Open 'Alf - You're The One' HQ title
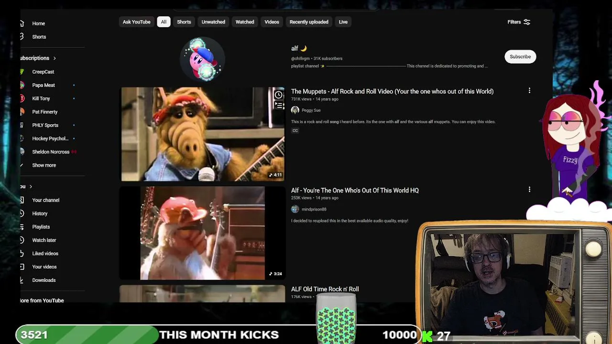 pyautogui.click(x=355, y=190)
